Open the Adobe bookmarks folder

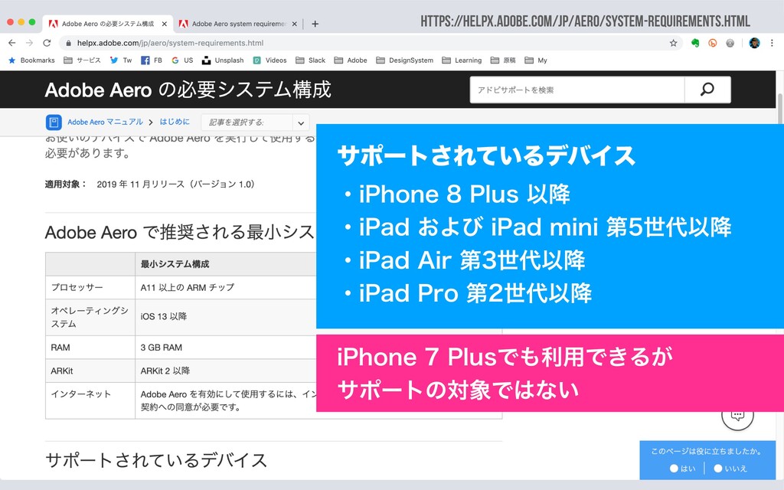351,60
